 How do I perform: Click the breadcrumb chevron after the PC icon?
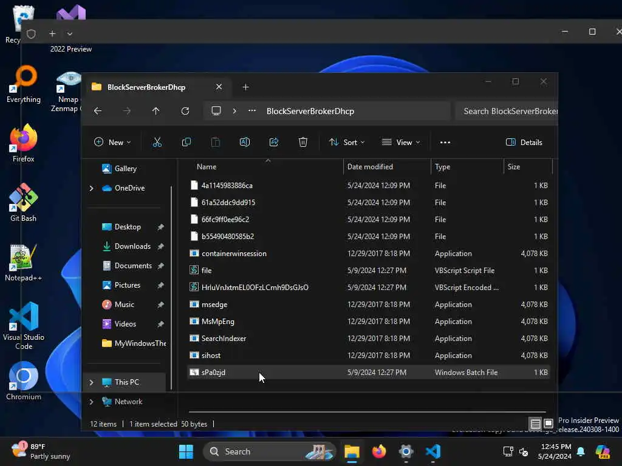tap(234, 111)
